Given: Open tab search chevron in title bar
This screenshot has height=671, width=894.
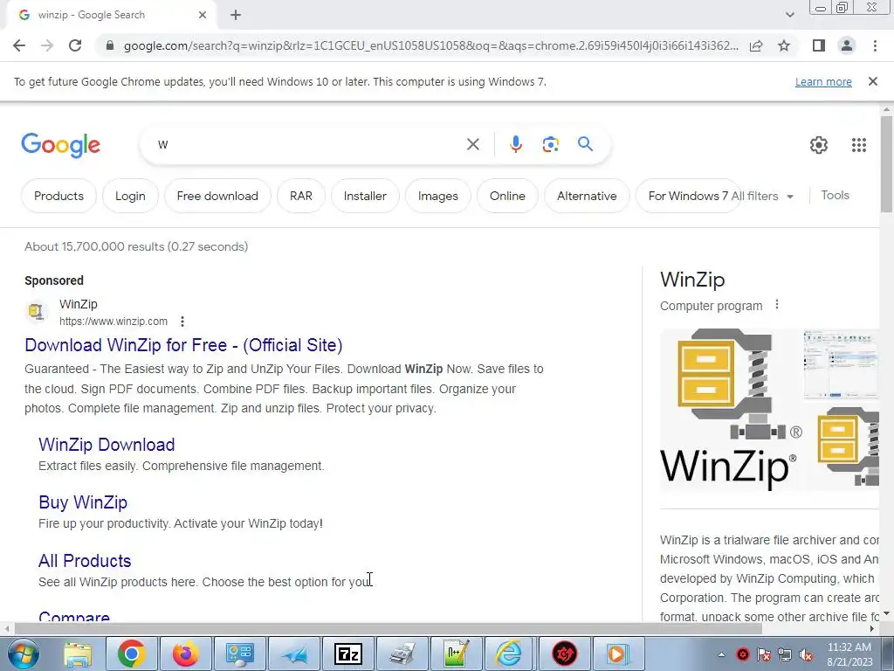Looking at the screenshot, I should pyautogui.click(x=789, y=15).
